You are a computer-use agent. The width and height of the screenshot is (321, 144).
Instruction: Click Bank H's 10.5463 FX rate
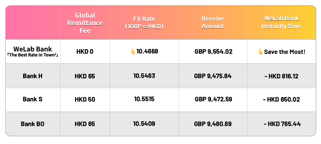pos(144,76)
